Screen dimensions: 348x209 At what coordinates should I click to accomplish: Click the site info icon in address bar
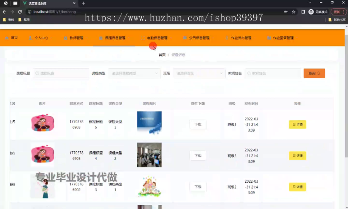click(29, 12)
